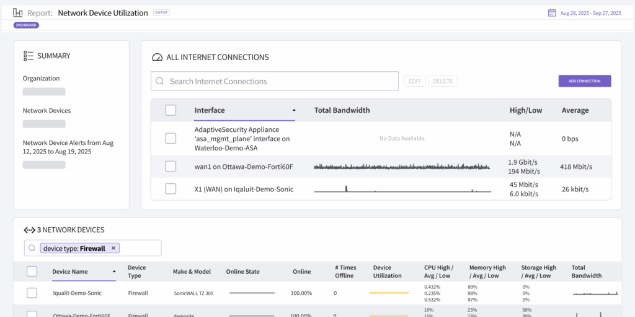Sort by Make & Model column header
635x317 pixels.
coord(192,271)
